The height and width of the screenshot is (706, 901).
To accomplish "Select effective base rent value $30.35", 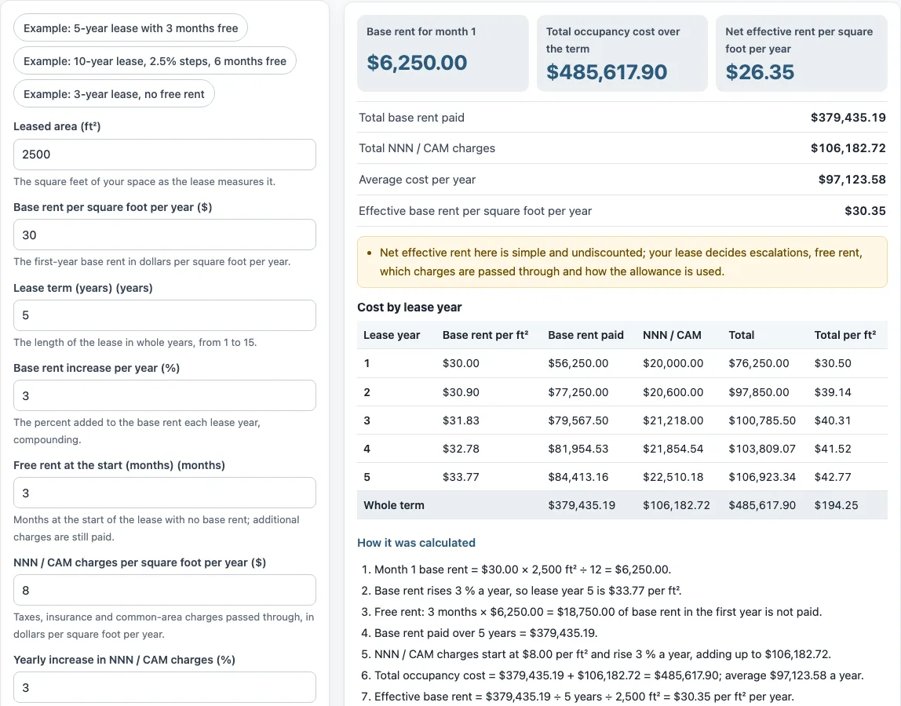I will tap(865, 211).
